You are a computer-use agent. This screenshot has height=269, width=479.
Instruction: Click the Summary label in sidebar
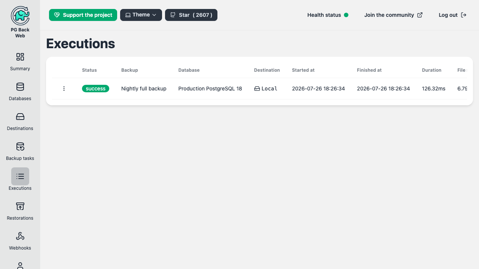click(20, 69)
